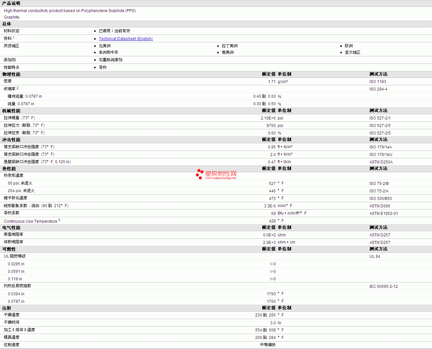Select the "UL 阻燃等级" row label
Screen dimensions: 432x349
15,256
